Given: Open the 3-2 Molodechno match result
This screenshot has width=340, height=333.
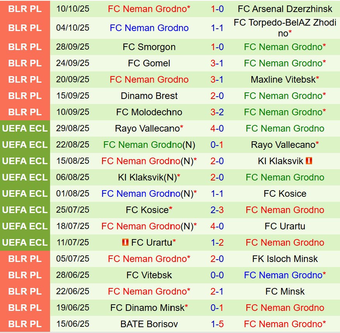Looking at the screenshot, I should (x=217, y=112).
